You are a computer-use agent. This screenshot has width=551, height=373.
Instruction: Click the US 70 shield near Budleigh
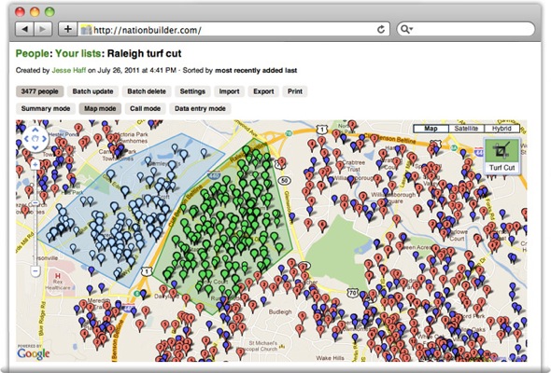point(352,292)
